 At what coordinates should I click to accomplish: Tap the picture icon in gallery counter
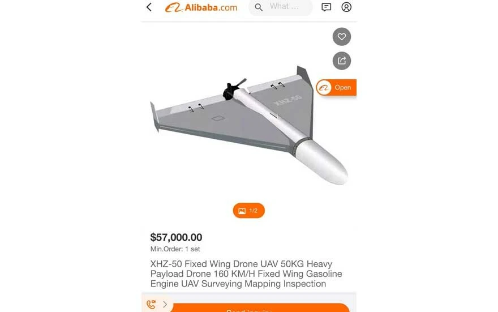(x=242, y=211)
